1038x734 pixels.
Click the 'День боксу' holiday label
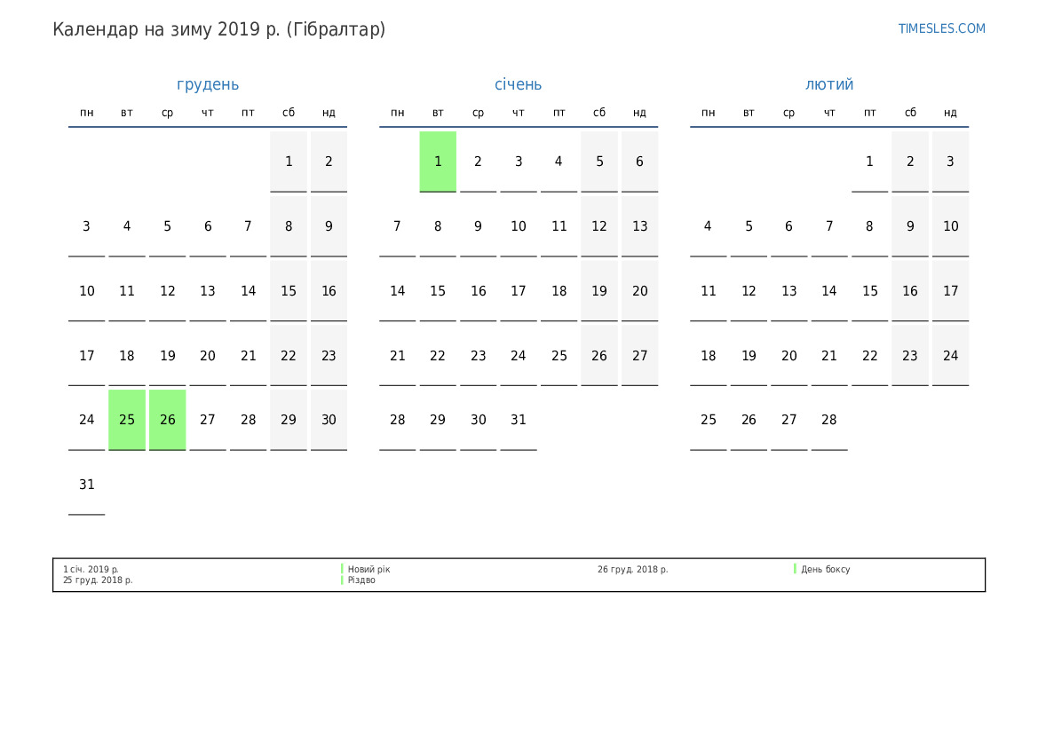pos(826,569)
